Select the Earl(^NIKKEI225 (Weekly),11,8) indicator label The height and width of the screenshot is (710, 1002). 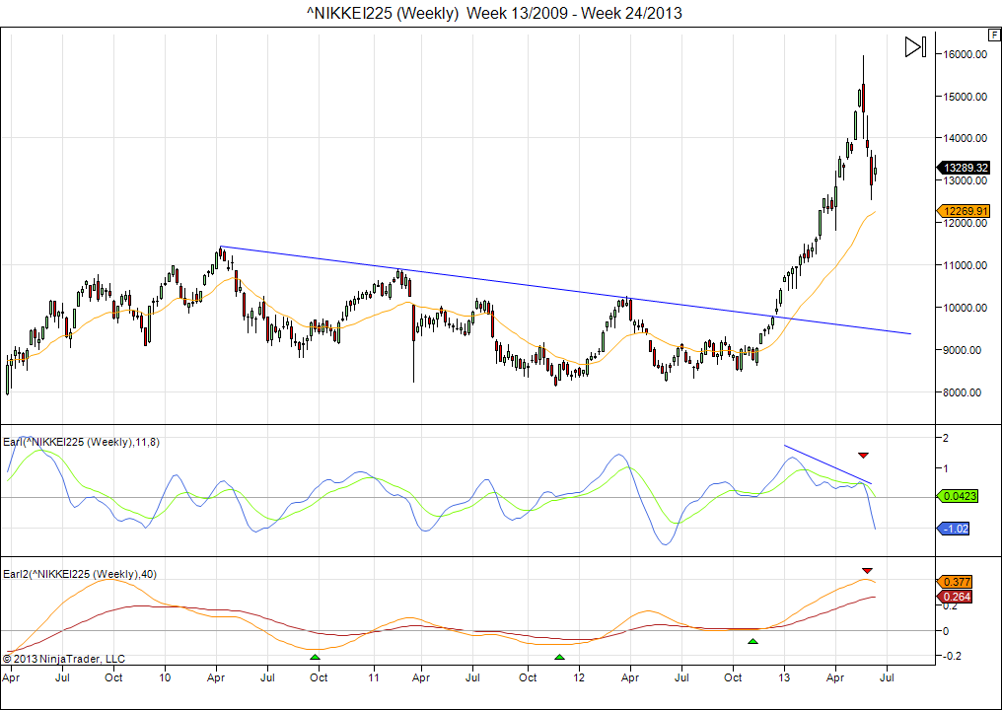(x=82, y=442)
